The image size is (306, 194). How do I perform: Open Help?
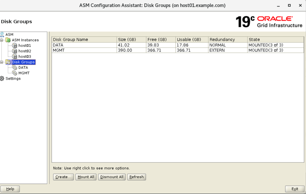(10, 189)
